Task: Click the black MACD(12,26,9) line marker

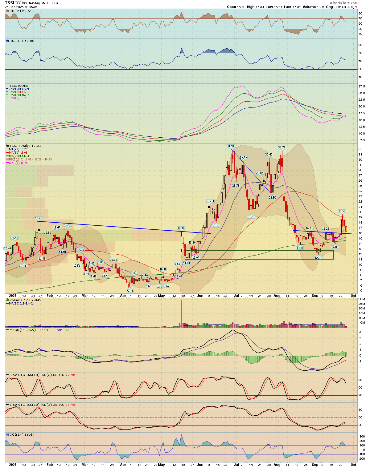Action: pyautogui.click(x=7, y=330)
